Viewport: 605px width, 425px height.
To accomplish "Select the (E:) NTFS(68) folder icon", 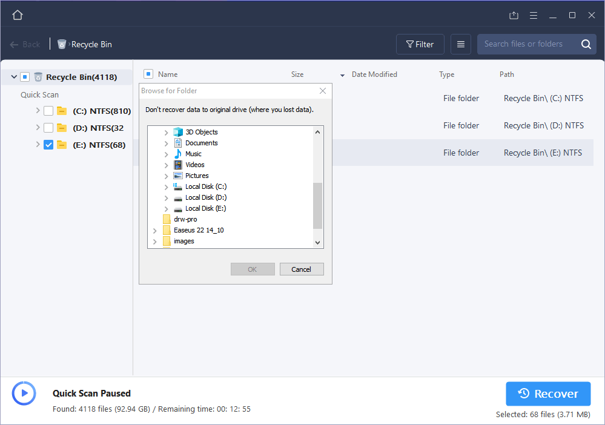I will point(62,145).
